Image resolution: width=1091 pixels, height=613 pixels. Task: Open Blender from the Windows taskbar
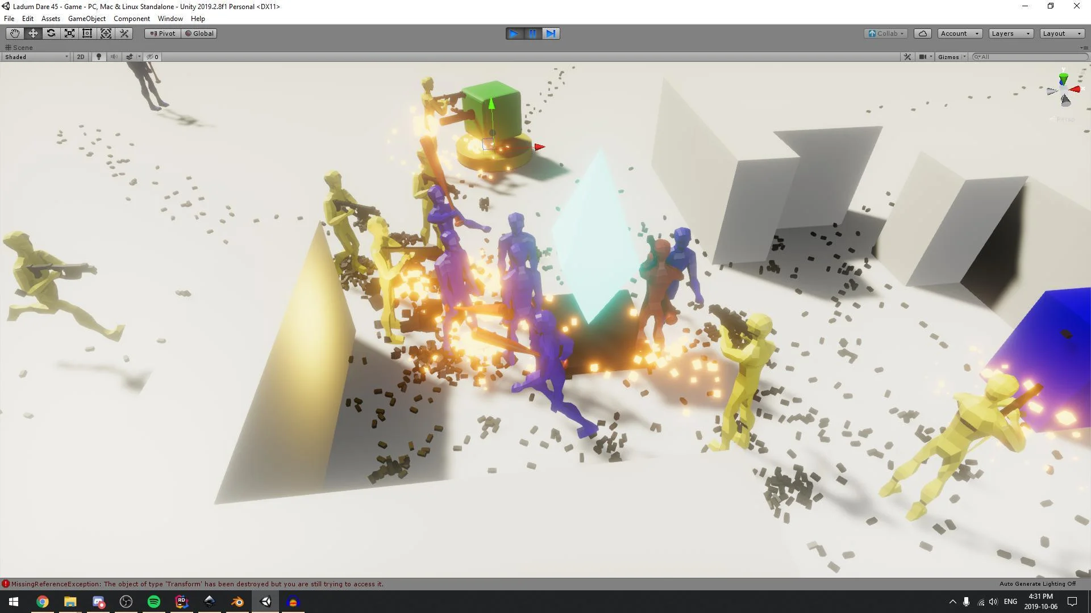pyautogui.click(x=238, y=602)
